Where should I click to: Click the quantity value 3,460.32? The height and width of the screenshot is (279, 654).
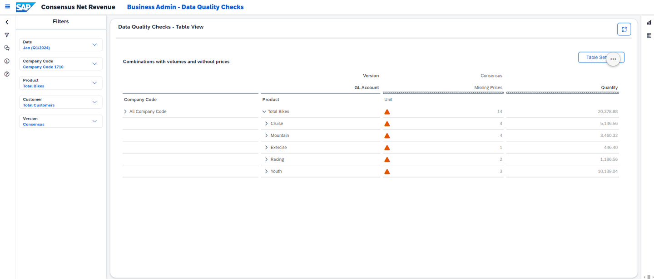coord(609,135)
